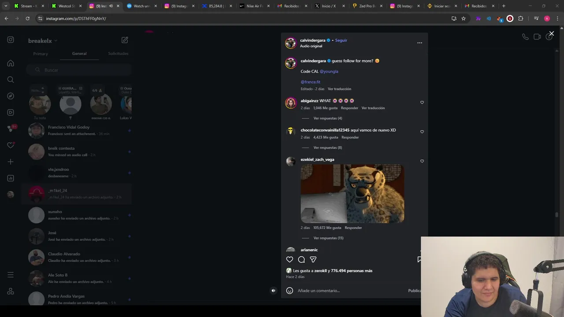564x317 pixels.
Task: Click the page scrollbar on right edge
Action: point(557,216)
